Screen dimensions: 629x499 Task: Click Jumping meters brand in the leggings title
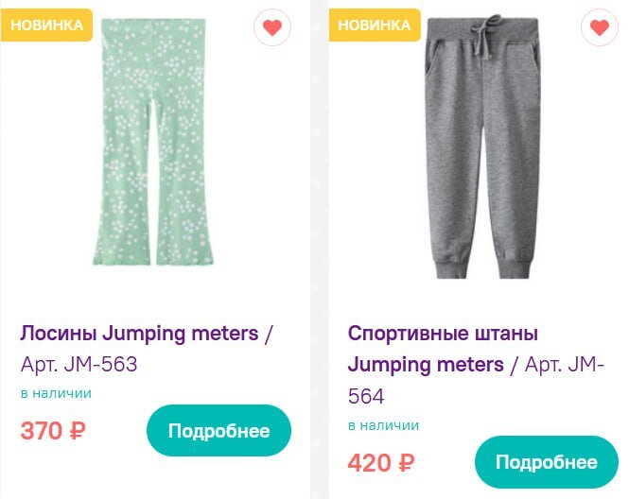(x=180, y=334)
